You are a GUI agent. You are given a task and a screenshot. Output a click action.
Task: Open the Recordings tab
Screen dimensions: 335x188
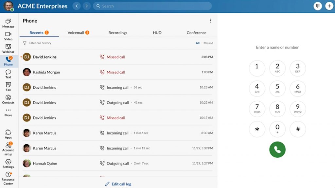tap(118, 33)
